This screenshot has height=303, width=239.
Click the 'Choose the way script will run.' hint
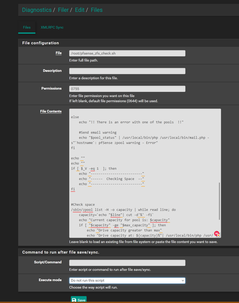[93, 287]
